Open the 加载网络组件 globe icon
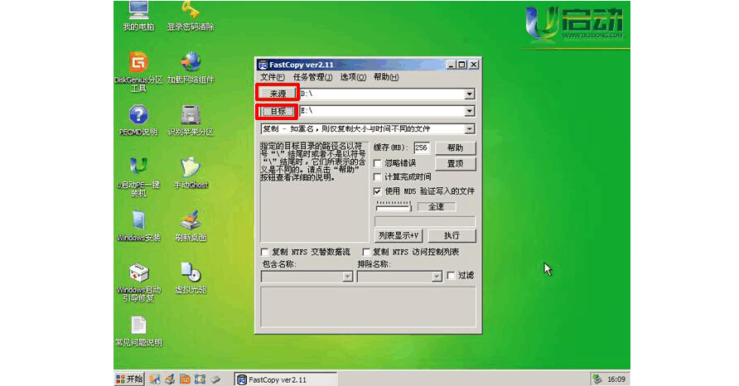 click(191, 64)
